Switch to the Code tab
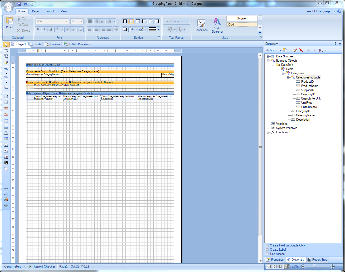 click(x=35, y=44)
